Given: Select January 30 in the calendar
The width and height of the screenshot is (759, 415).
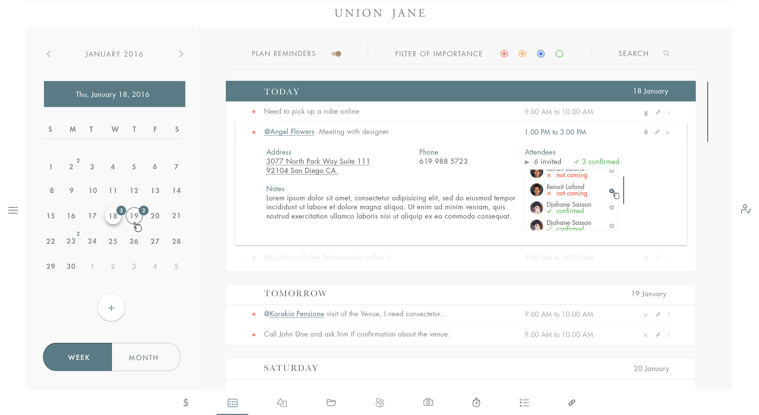Looking at the screenshot, I should [x=71, y=266].
